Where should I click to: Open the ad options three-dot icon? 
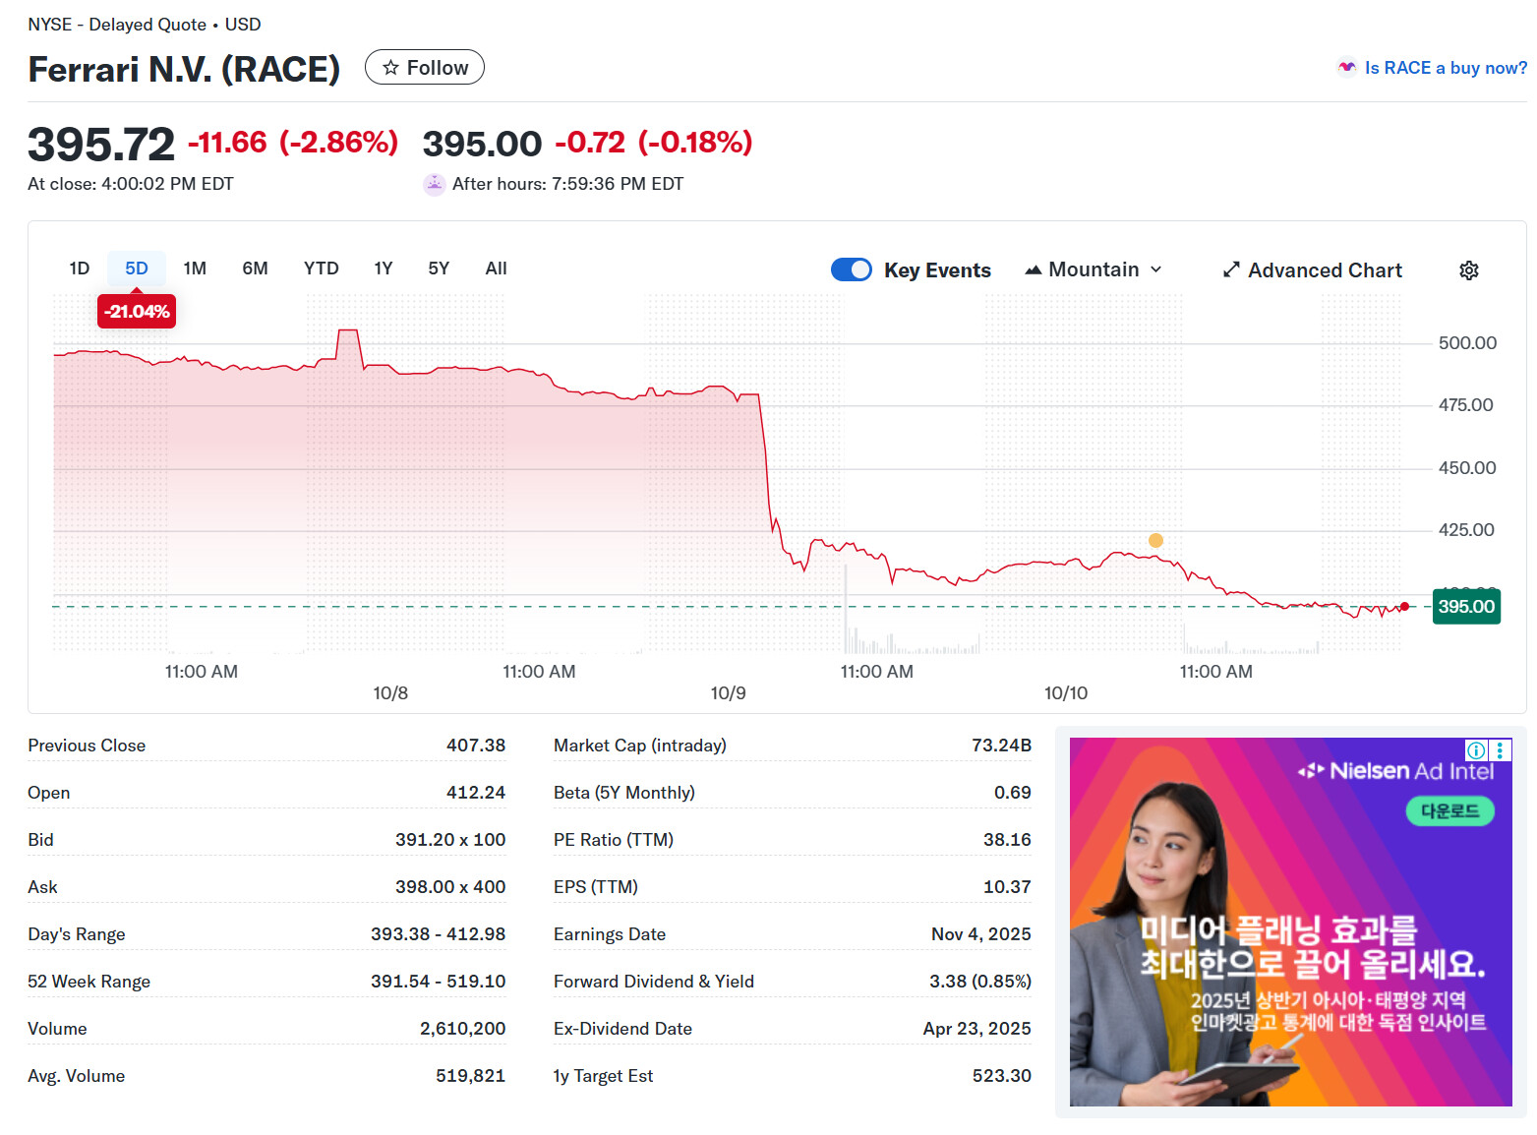coord(1500,750)
